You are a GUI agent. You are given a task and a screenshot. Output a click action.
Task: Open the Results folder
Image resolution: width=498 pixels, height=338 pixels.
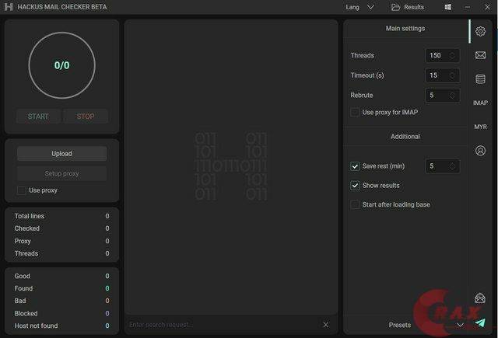tap(408, 7)
